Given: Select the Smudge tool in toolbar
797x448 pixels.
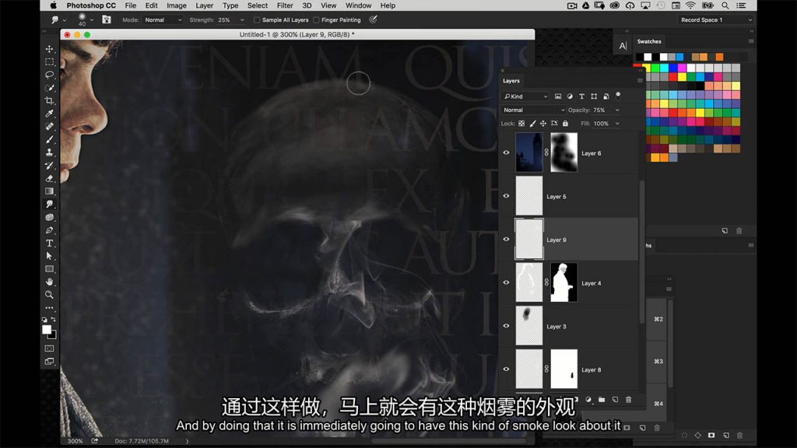Looking at the screenshot, I should [49, 205].
